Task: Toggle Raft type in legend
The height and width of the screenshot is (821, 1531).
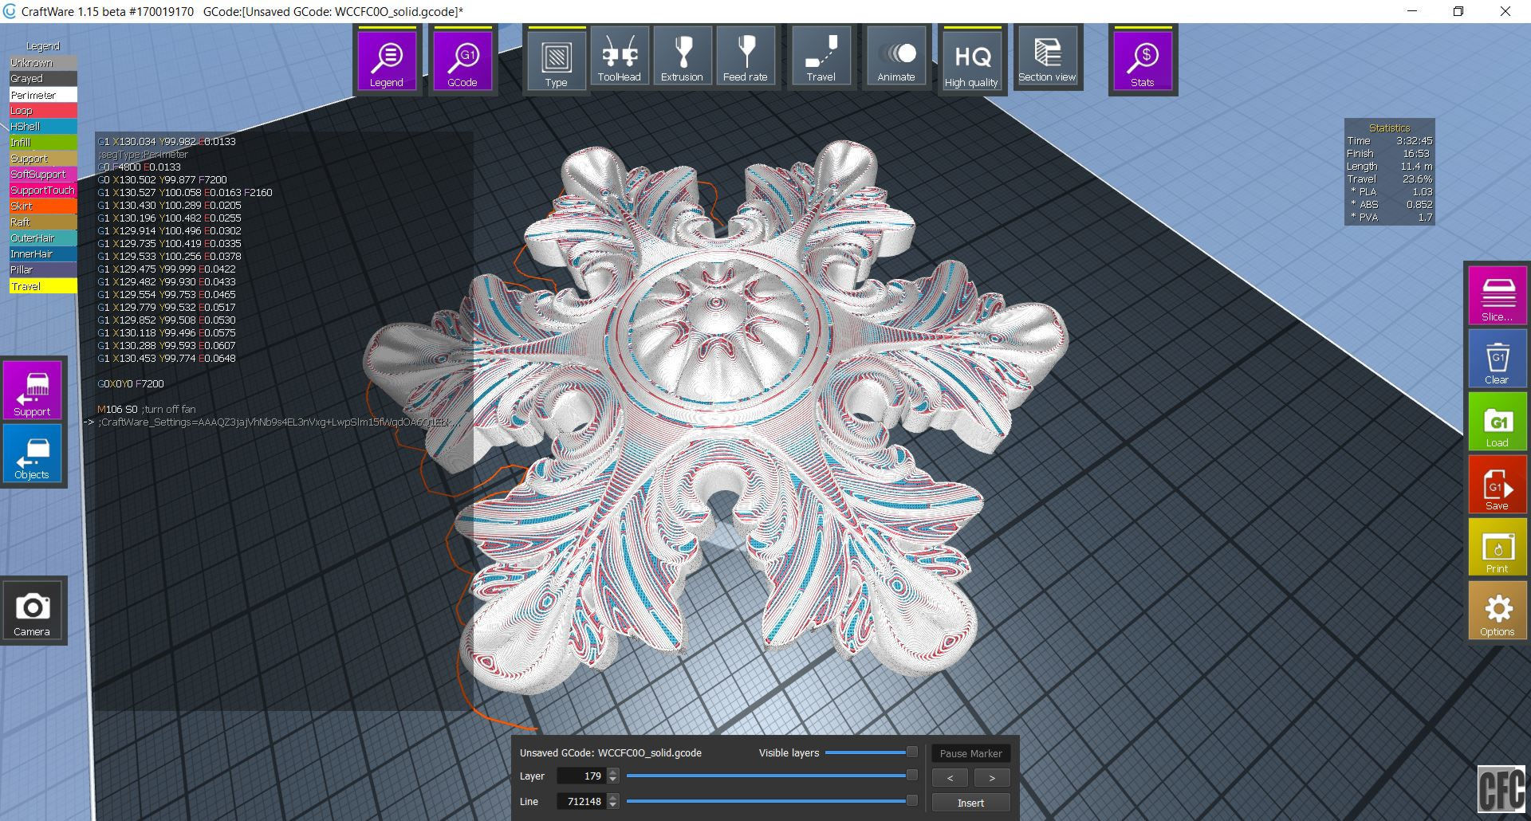Action: click(43, 222)
